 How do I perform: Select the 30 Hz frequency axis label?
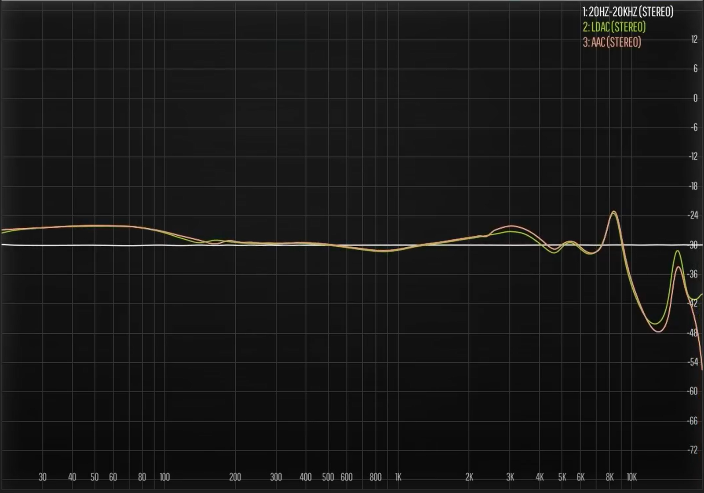coord(42,477)
